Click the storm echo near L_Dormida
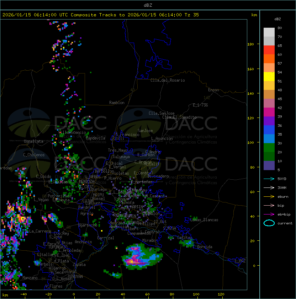296x299 pixels. click(186, 243)
